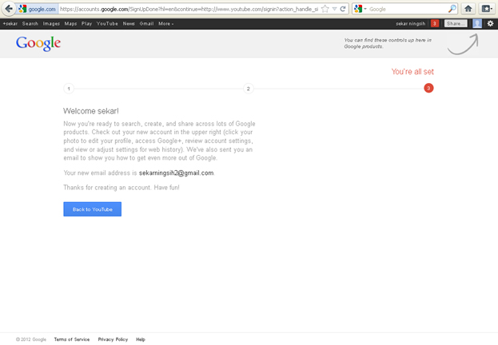Open Play in the Google bar
Screen dimensions: 498x345
click(86, 23)
